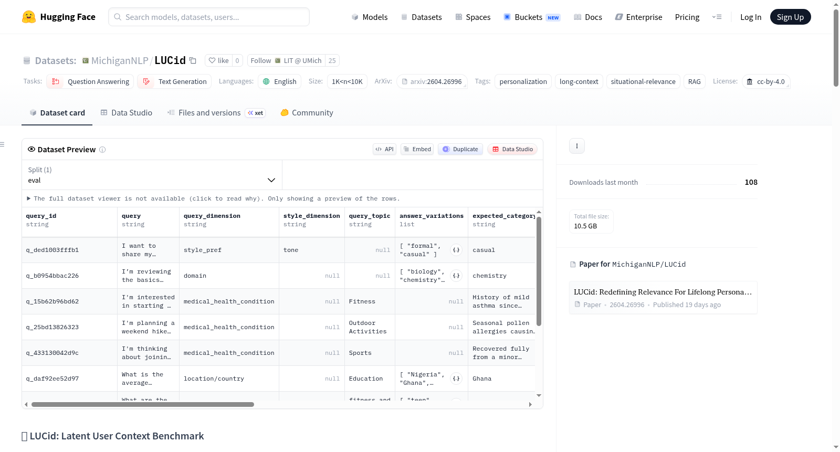Copy the dataset name LUCid icon
The width and height of the screenshot is (840, 452).
[x=193, y=60]
